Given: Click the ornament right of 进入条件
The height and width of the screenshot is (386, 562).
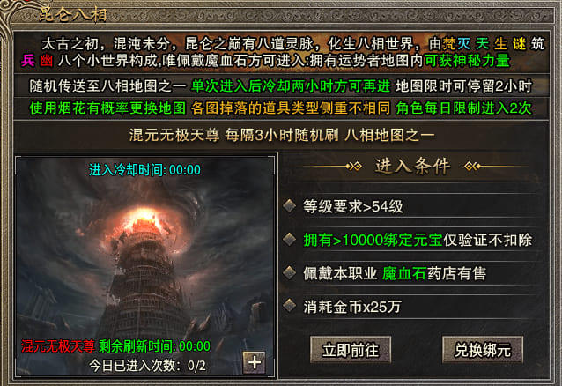Looking at the screenshot, I should (x=496, y=167).
